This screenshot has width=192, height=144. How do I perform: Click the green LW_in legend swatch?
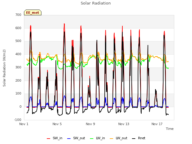point(92,139)
